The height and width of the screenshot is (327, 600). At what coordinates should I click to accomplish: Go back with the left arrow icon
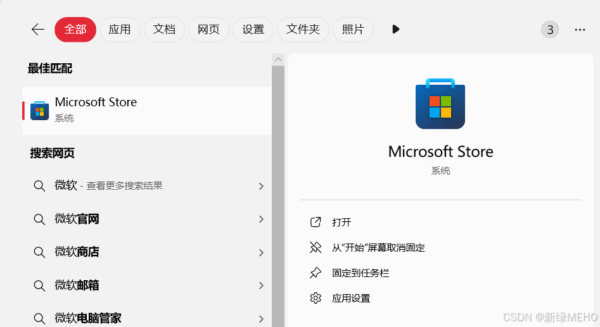38,30
